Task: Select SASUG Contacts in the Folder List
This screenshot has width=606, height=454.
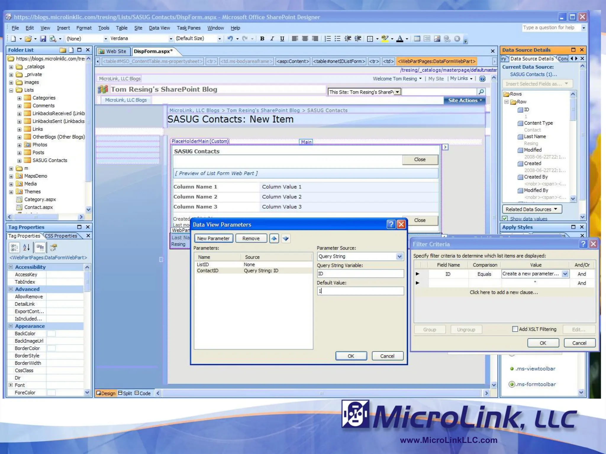Action: [50, 160]
